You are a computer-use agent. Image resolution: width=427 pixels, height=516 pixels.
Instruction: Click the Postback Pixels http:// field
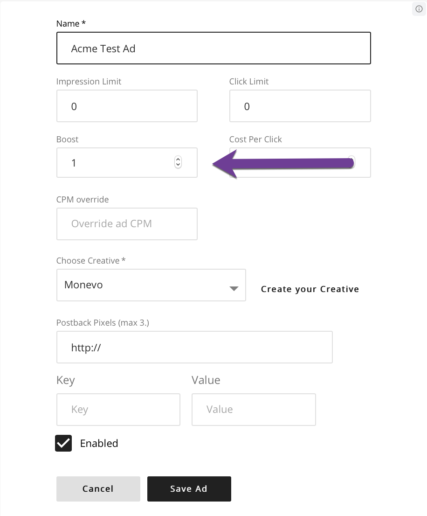pyautogui.click(x=194, y=347)
